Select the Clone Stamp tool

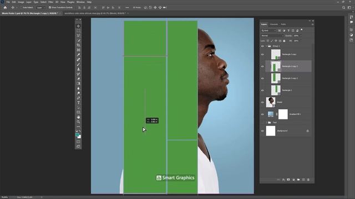(78, 69)
